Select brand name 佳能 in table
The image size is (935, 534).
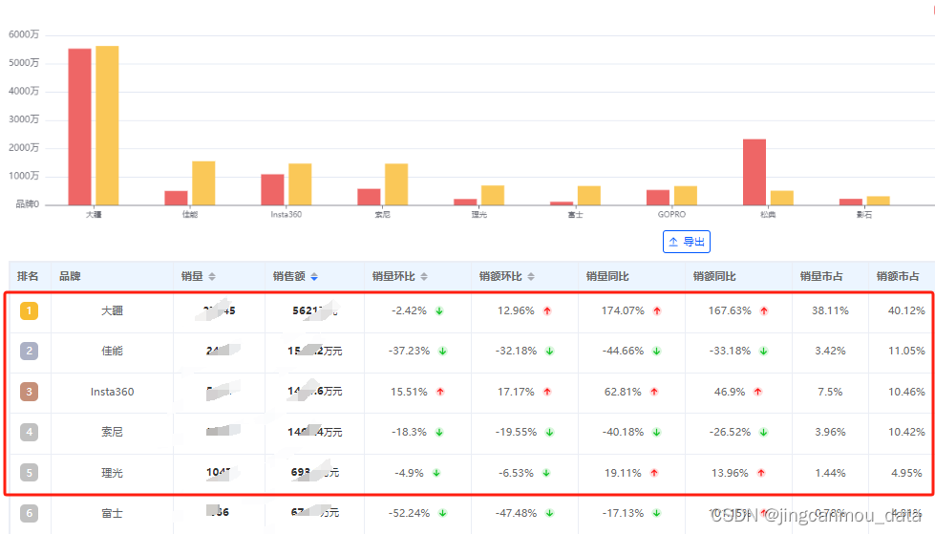point(112,351)
